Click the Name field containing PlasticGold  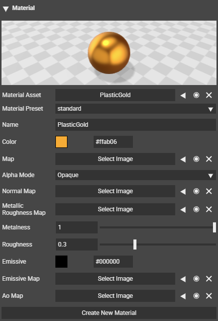pos(135,125)
